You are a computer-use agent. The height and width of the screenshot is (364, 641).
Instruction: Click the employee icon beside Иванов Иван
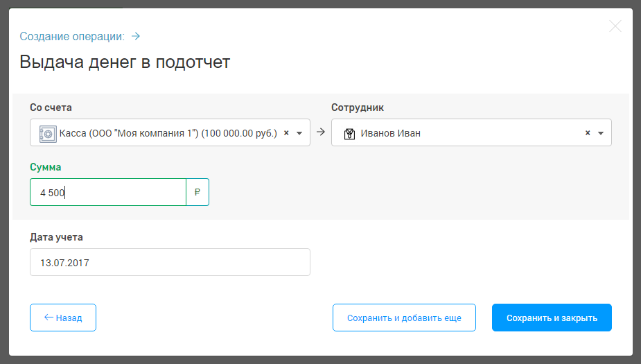350,133
